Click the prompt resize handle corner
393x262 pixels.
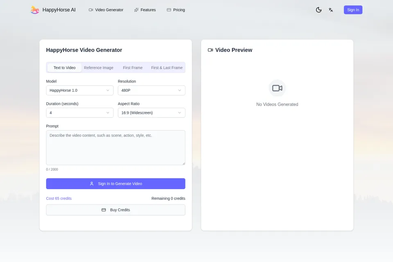pyautogui.click(x=184, y=163)
